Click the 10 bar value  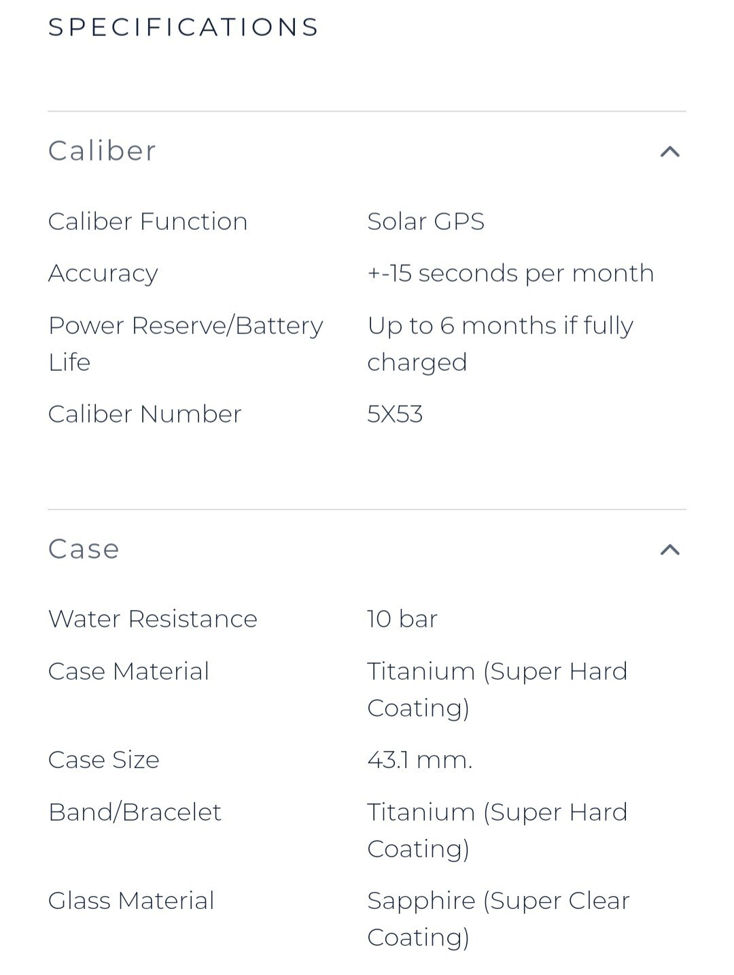[402, 618]
